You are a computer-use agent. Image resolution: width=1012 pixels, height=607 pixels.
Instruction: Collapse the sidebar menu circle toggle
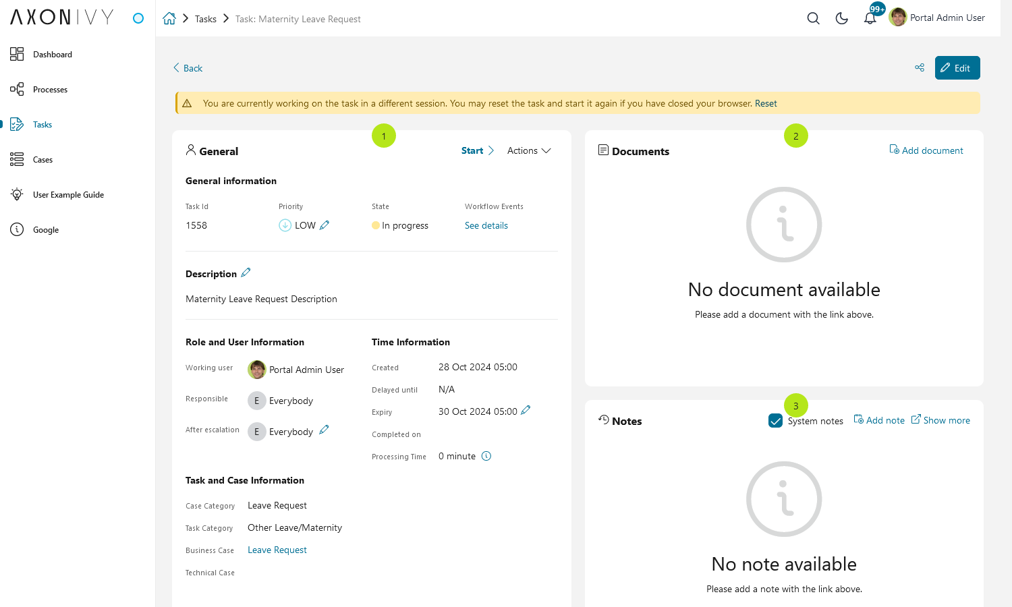[138, 18]
